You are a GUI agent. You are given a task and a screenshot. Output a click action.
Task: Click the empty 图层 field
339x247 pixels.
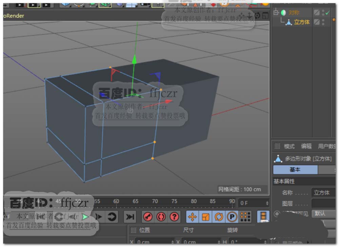(x=323, y=203)
